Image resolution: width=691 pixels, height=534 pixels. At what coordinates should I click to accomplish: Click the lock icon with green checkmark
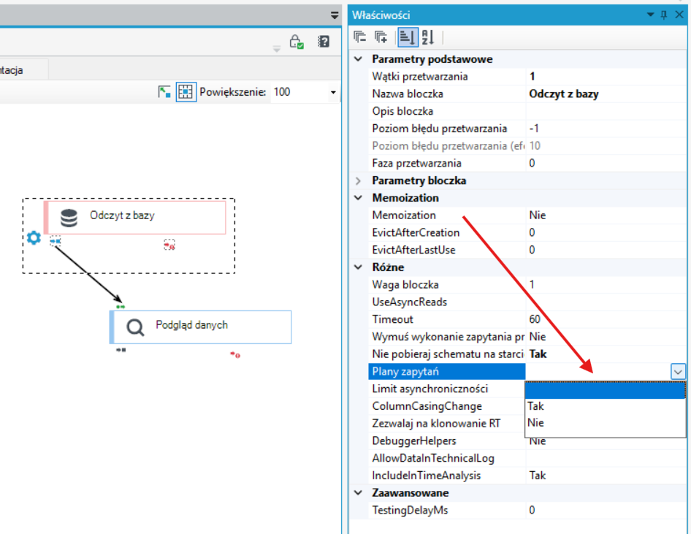[296, 42]
